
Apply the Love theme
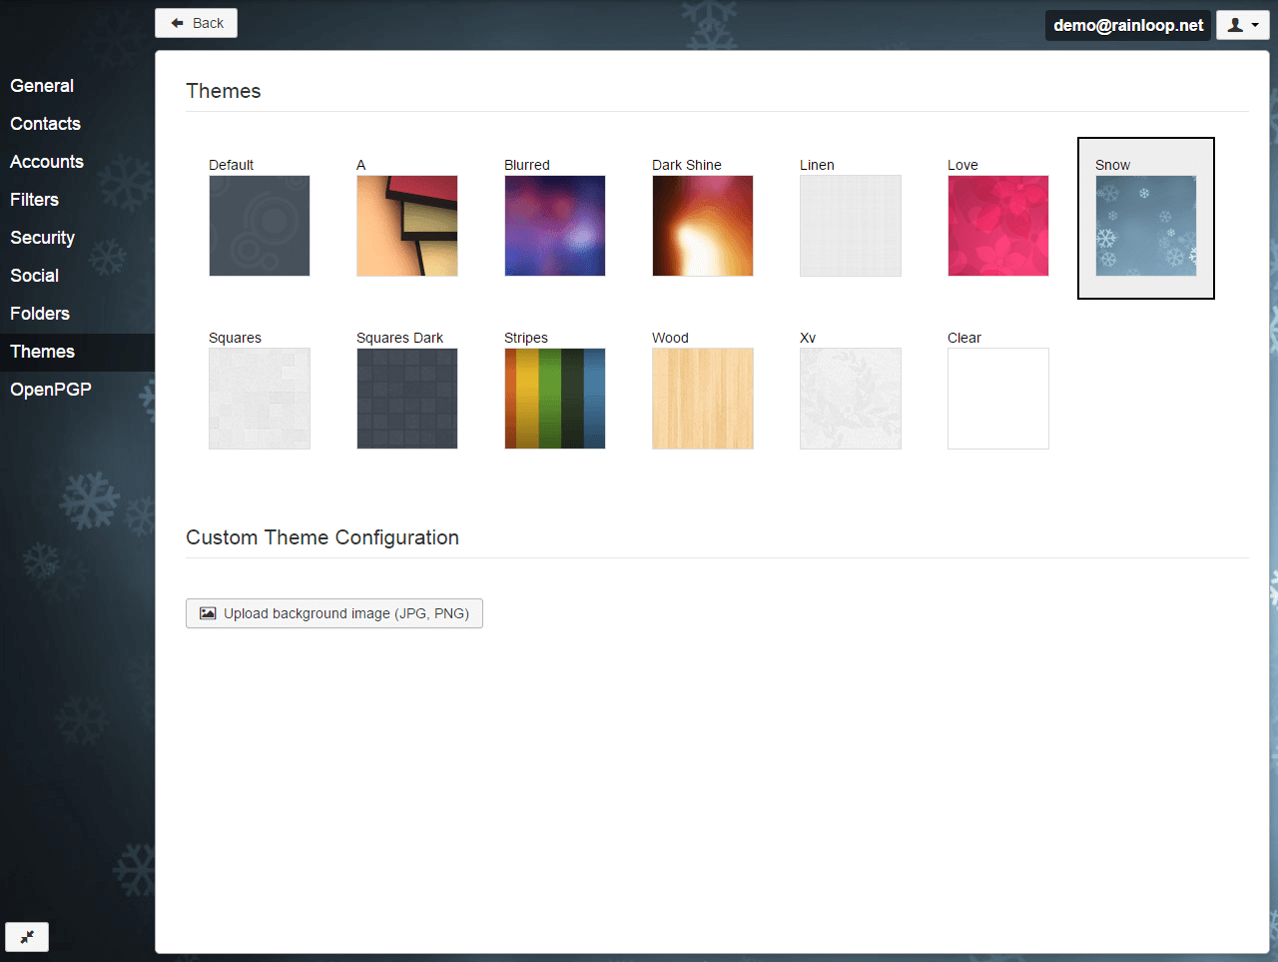[998, 226]
